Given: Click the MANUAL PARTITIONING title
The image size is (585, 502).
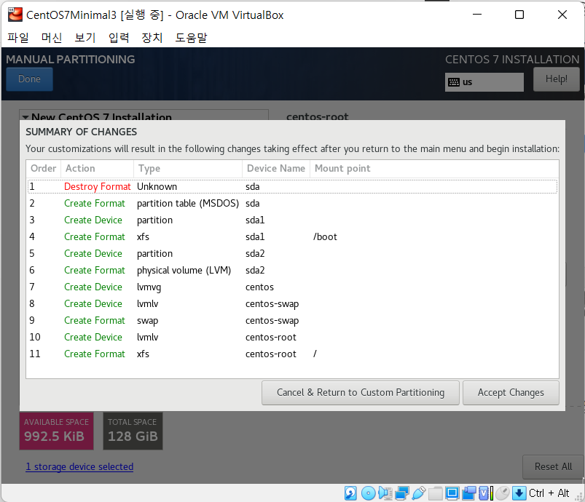Looking at the screenshot, I should point(71,59).
